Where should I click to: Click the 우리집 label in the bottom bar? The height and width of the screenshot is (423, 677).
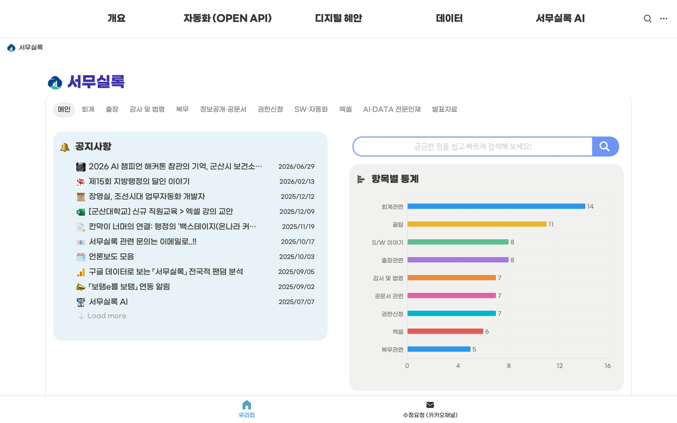[x=247, y=415]
